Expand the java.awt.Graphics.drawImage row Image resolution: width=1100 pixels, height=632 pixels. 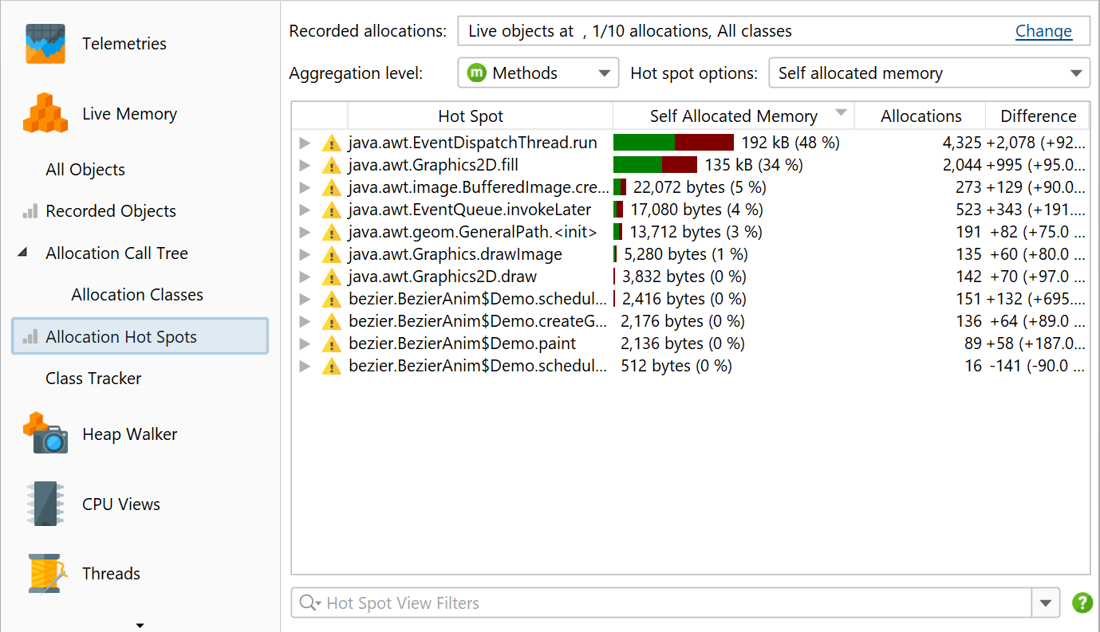point(304,255)
